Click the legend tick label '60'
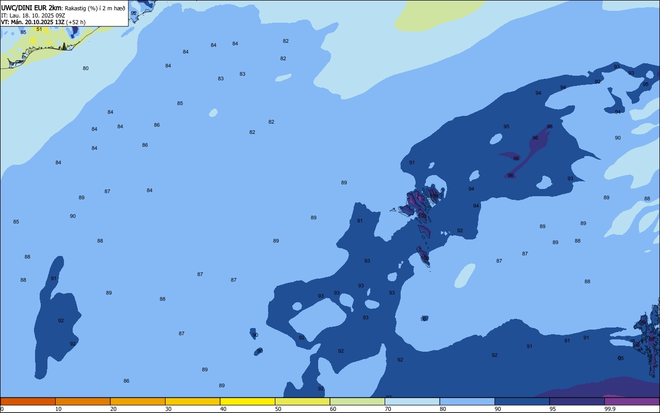 333,409
